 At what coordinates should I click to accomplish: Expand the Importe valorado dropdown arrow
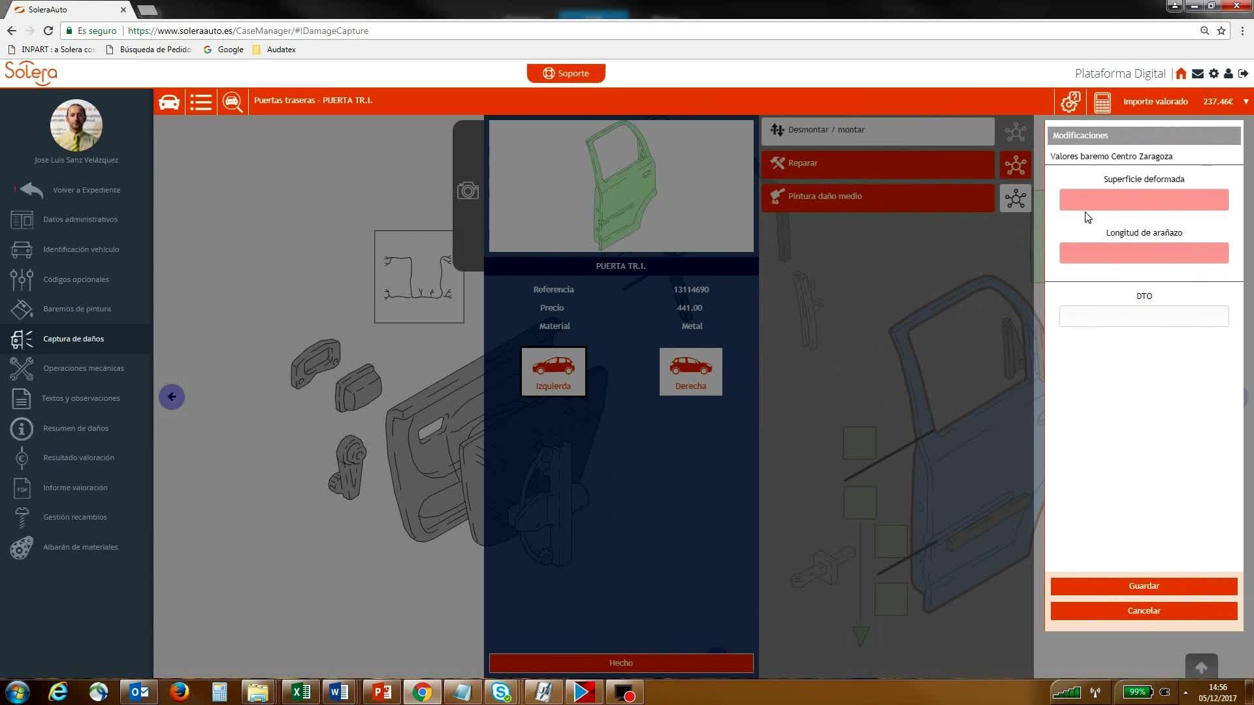(x=1246, y=102)
